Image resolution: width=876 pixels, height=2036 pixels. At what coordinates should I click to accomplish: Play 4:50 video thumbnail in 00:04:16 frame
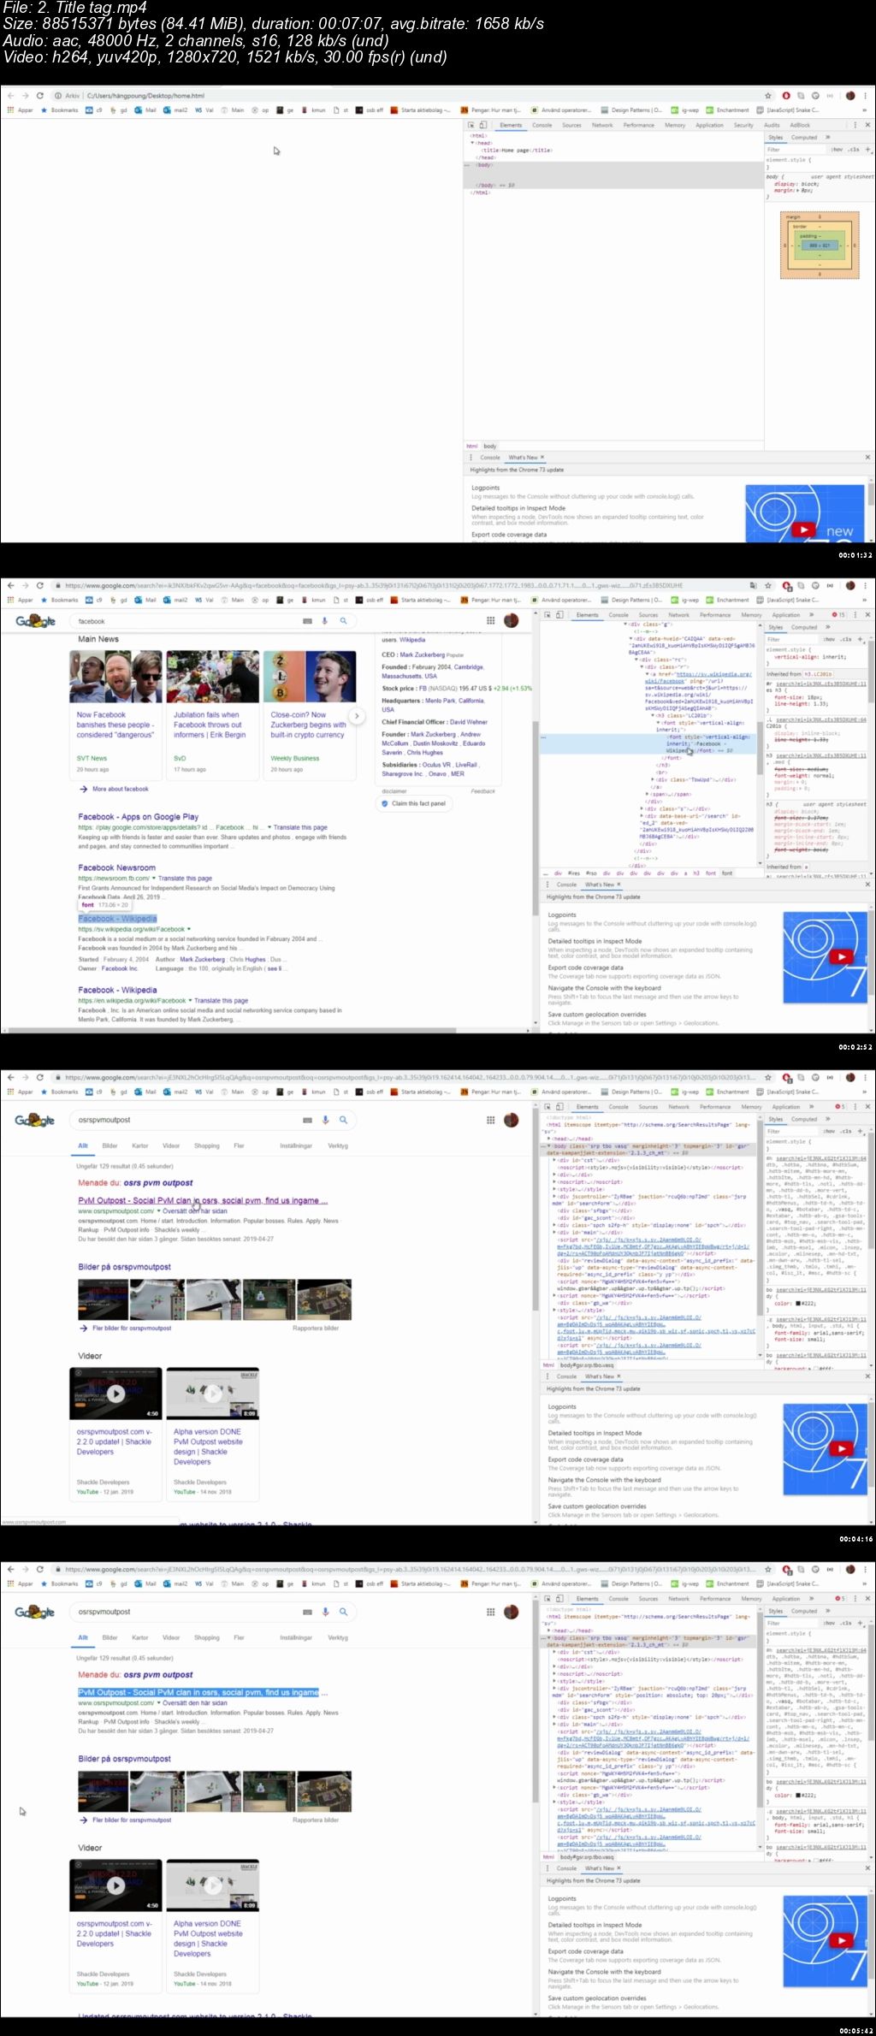(x=115, y=1394)
